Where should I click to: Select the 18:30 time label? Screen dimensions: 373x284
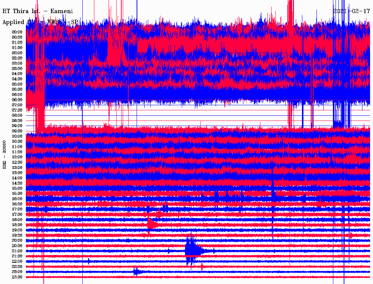17,225
